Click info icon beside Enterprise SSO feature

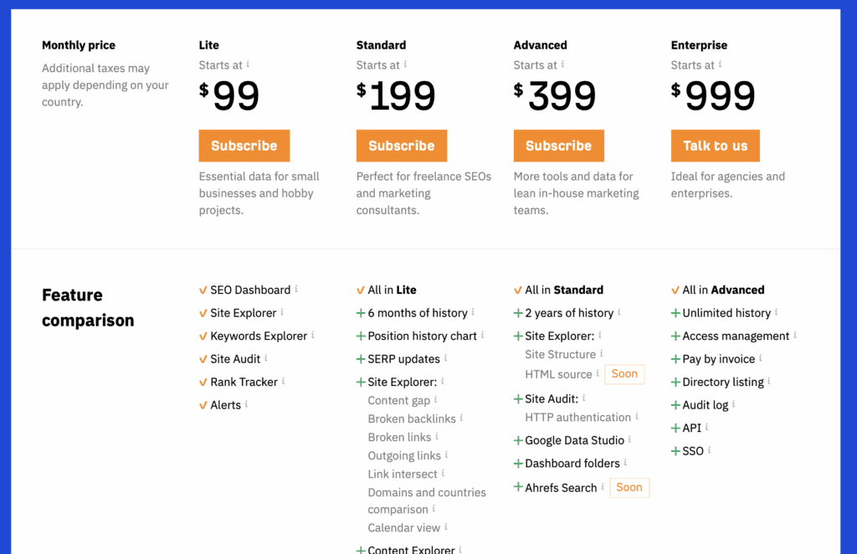710,450
